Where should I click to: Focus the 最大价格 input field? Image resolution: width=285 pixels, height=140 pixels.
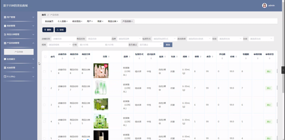click(116, 44)
